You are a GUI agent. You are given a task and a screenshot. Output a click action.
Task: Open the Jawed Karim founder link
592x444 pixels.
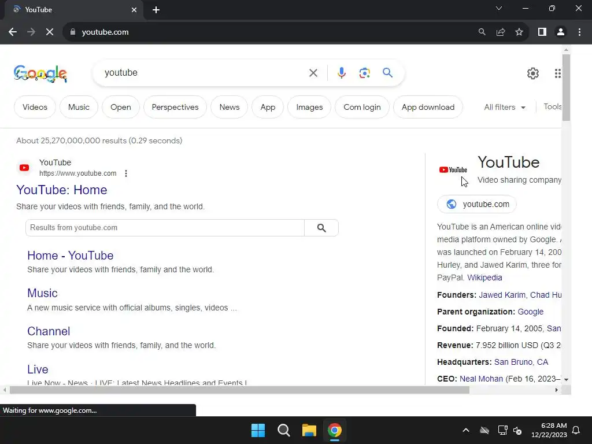click(x=502, y=295)
